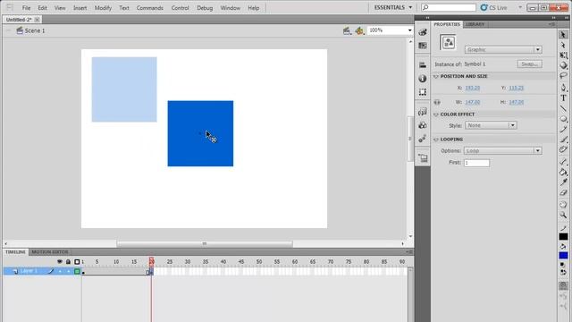The image size is (572, 322).
Task: Collapse the Color Effect section
Action: 436,114
